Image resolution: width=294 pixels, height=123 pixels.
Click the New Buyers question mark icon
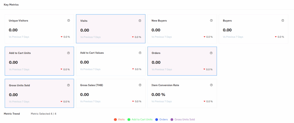click(x=211, y=20)
